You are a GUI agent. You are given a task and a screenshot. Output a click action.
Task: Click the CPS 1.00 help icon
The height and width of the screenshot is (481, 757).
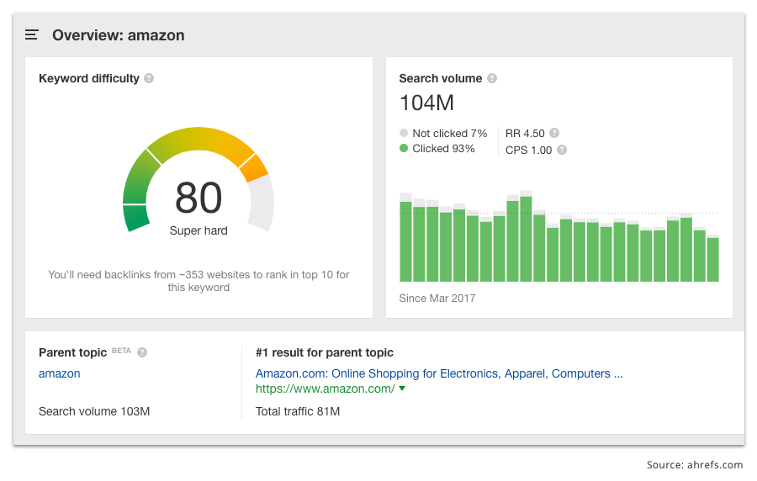[562, 150]
